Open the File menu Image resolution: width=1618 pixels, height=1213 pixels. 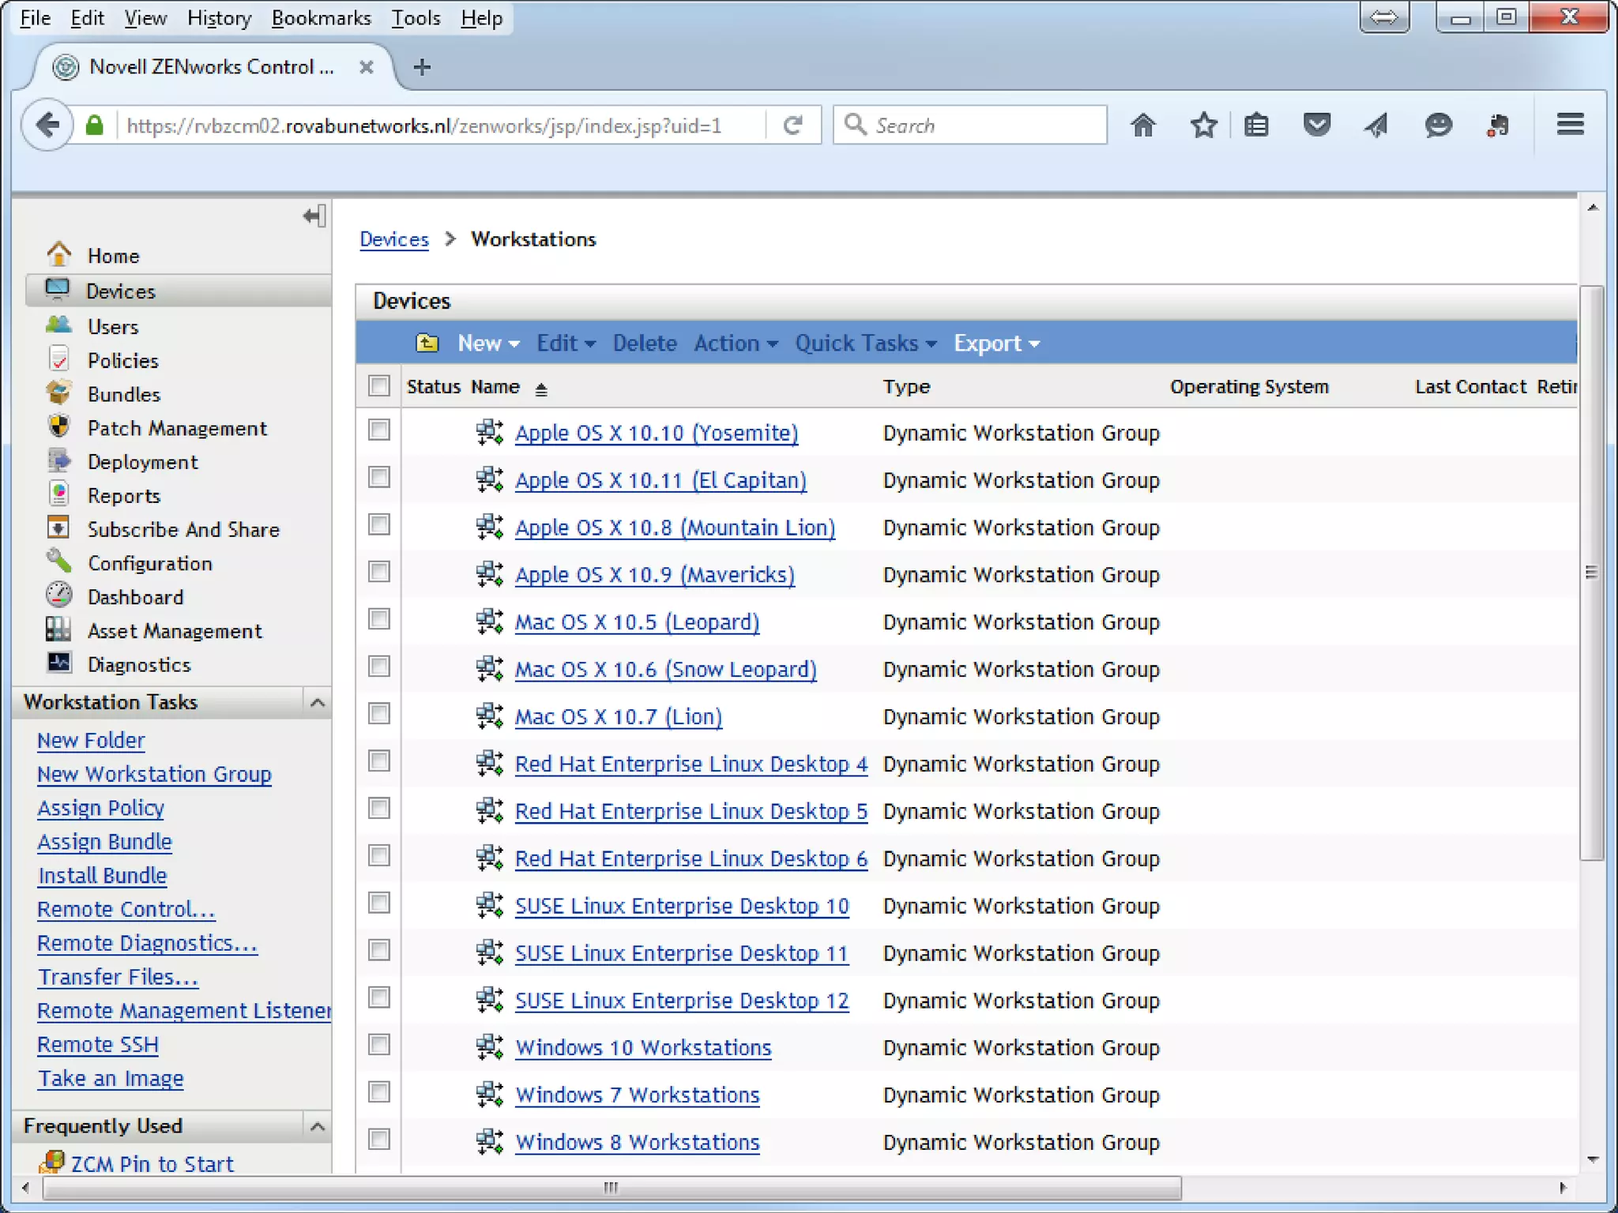pyautogui.click(x=35, y=18)
